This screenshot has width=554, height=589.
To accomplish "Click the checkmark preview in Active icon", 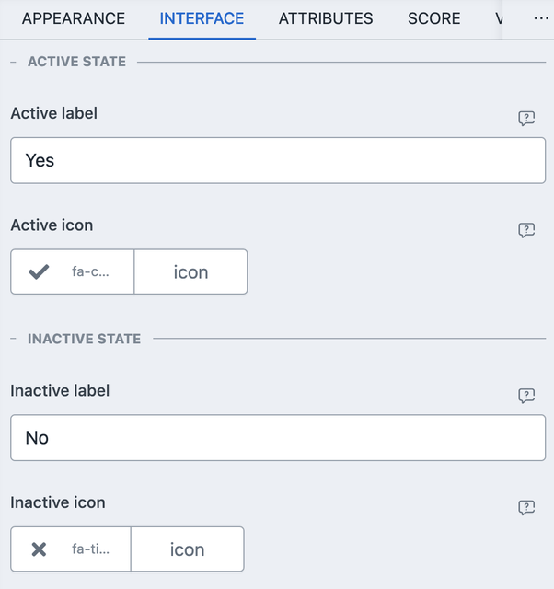I will coord(39,272).
